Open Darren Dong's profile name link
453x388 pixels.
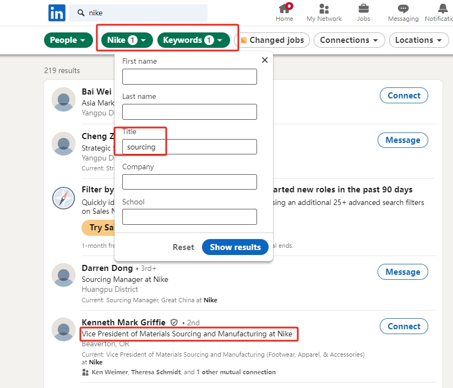point(107,268)
